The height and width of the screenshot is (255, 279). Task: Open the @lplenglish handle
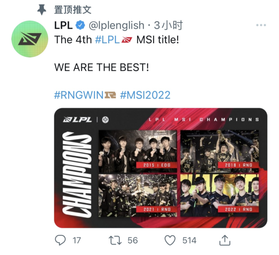116,25
